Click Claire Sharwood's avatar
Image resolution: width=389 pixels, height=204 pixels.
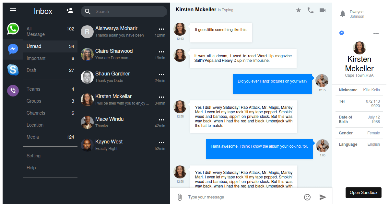point(87,54)
